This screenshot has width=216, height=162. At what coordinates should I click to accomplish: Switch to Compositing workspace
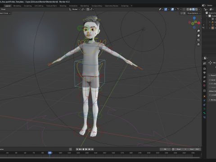[97, 6]
